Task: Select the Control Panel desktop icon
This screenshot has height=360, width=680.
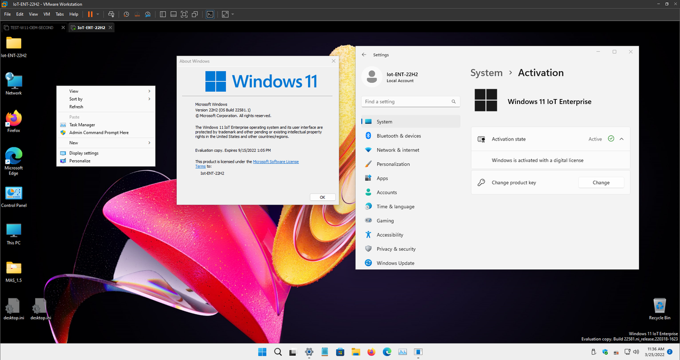Action: [x=14, y=196]
